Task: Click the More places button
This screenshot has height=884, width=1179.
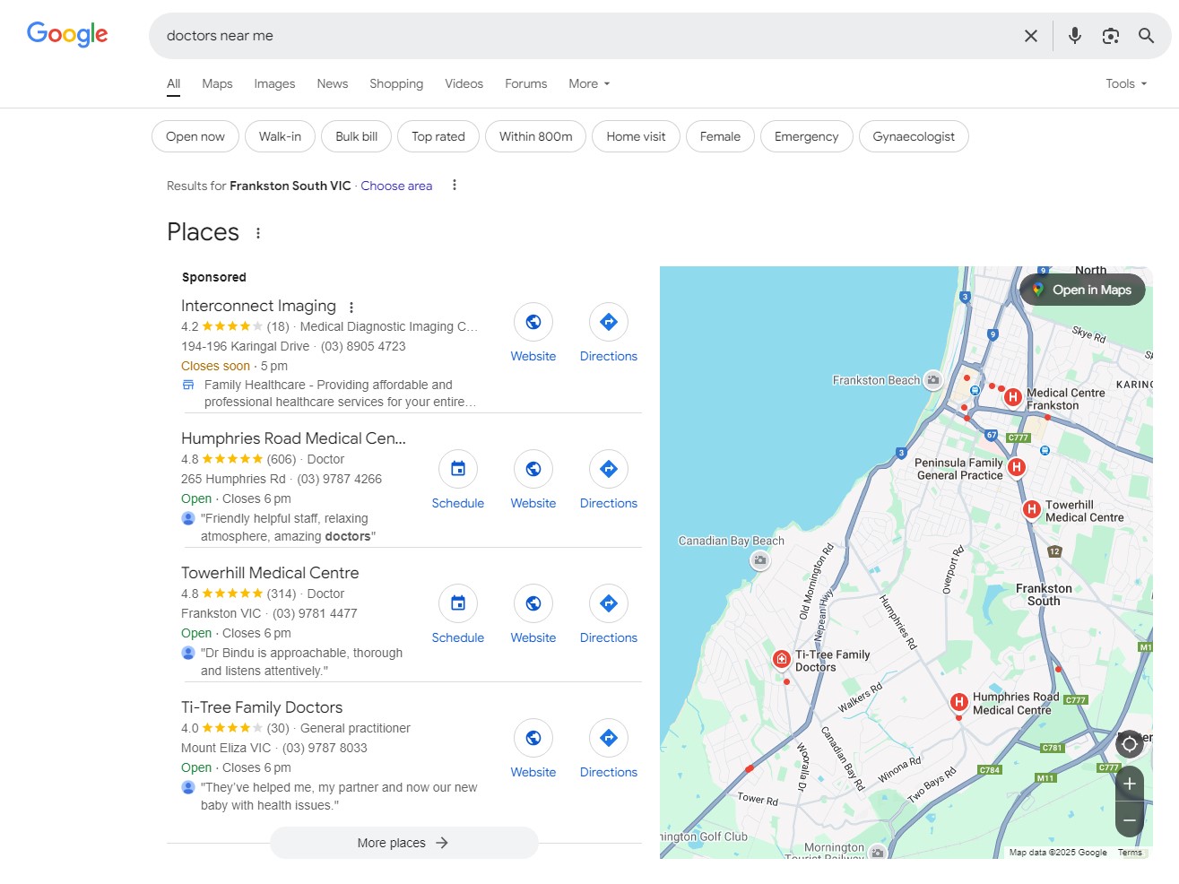Action: coord(403,843)
